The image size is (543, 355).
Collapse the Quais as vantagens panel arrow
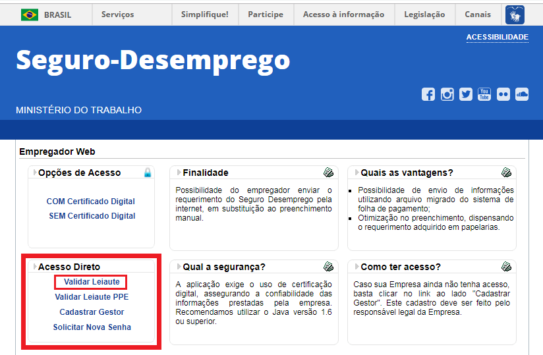click(x=357, y=173)
